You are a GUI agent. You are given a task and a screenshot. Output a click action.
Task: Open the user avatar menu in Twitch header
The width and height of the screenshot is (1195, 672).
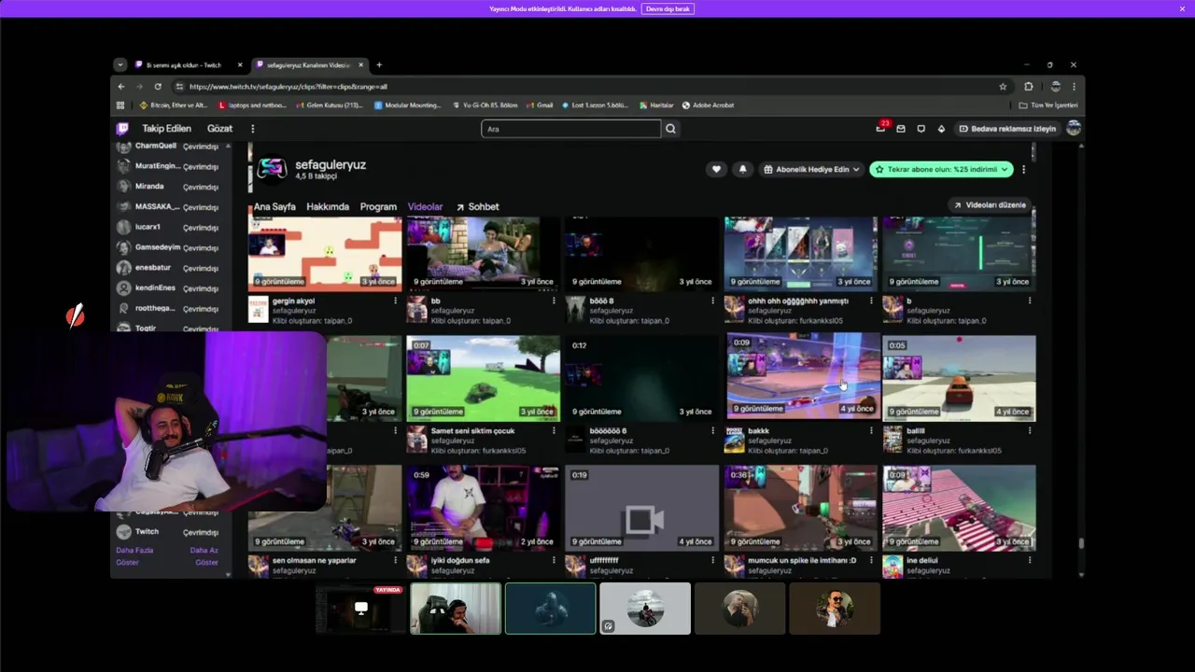1074,128
